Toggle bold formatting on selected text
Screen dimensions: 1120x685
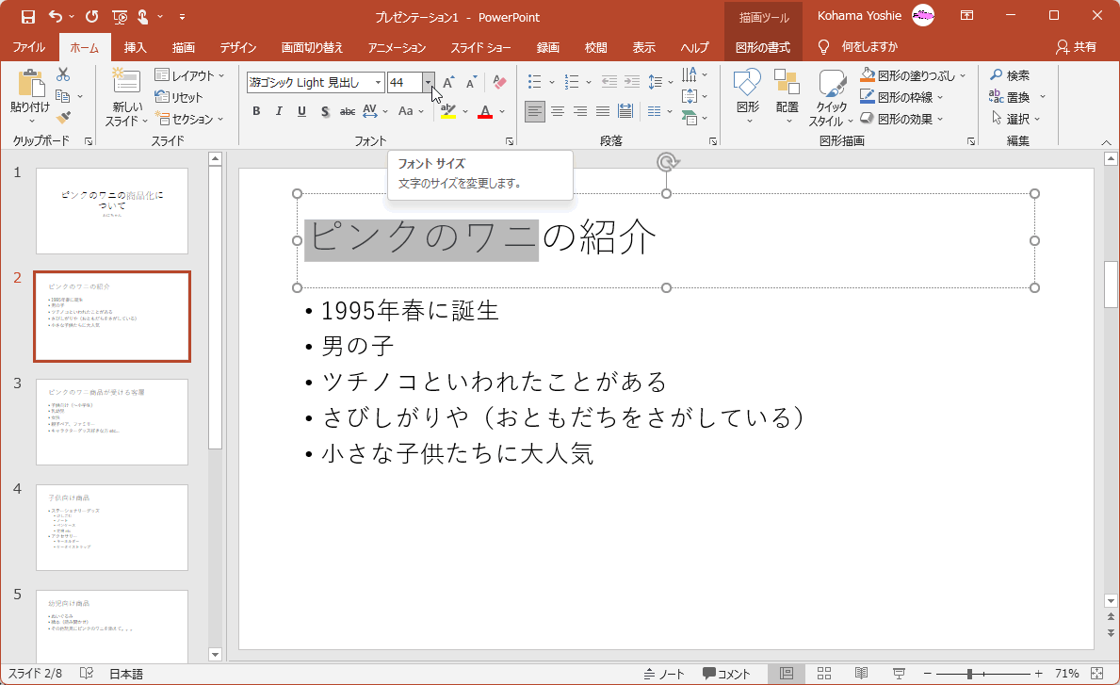255,111
